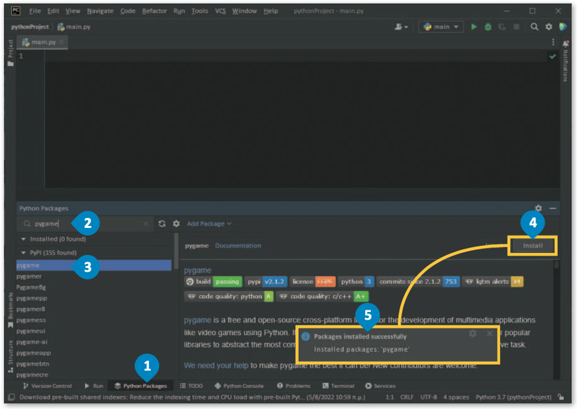The image size is (578, 409).
Task: Select pygamecre in the package list
Action: pyautogui.click(x=93, y=375)
